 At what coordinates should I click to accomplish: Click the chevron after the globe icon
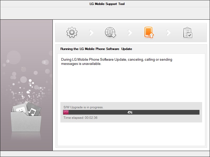130,33
